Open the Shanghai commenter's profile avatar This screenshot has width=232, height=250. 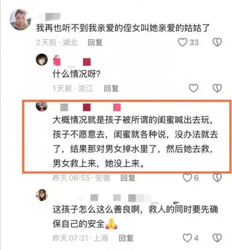coord(42,195)
